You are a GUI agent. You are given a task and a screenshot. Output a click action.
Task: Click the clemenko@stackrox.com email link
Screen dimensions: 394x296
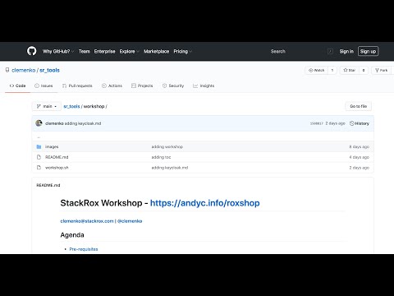87,221
